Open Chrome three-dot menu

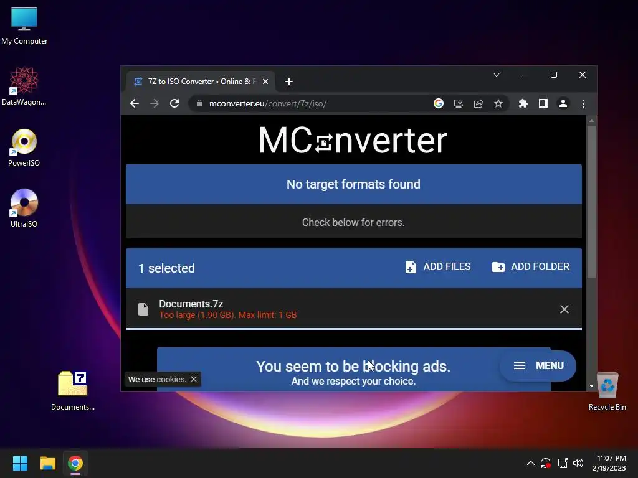click(583, 104)
